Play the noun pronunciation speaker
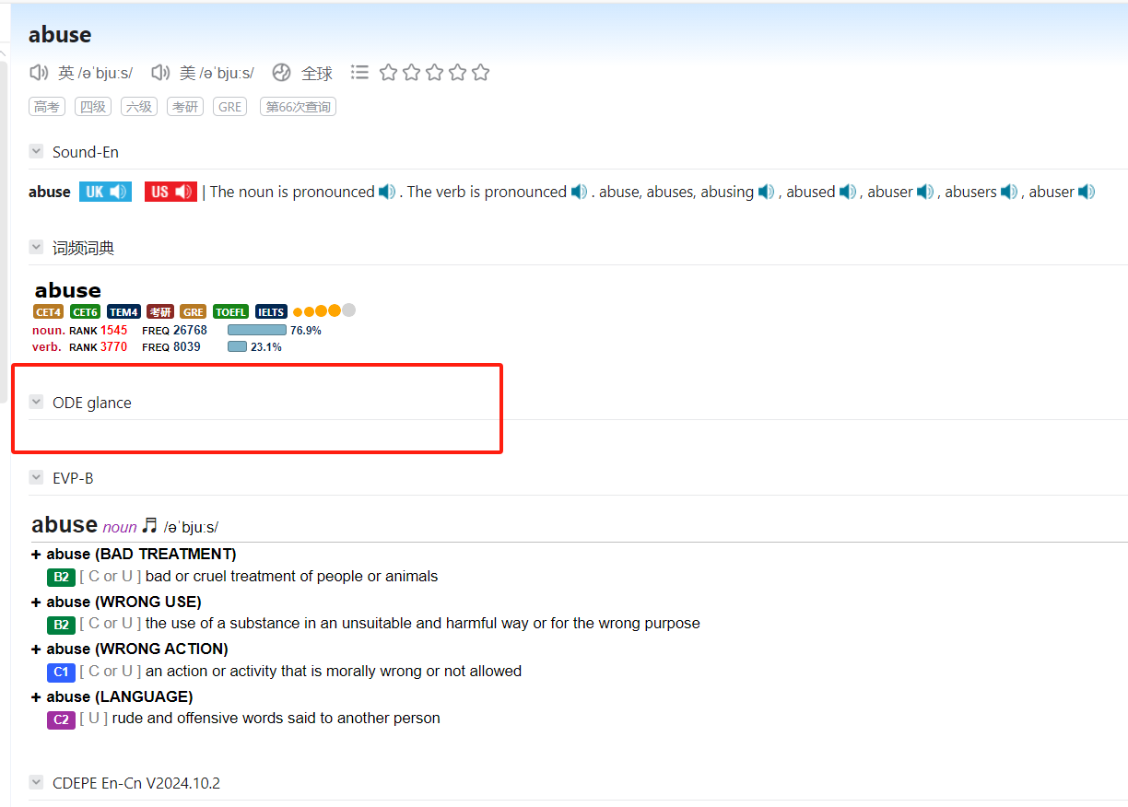Screen dimensions: 1128x807 (x=387, y=192)
